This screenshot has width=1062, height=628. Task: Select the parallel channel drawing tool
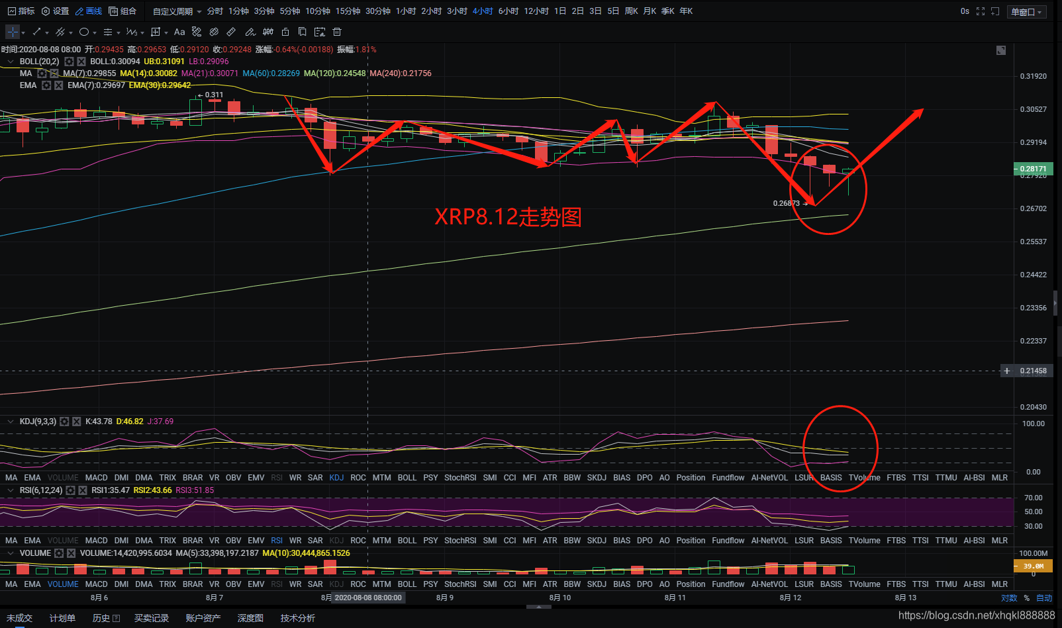pos(60,32)
